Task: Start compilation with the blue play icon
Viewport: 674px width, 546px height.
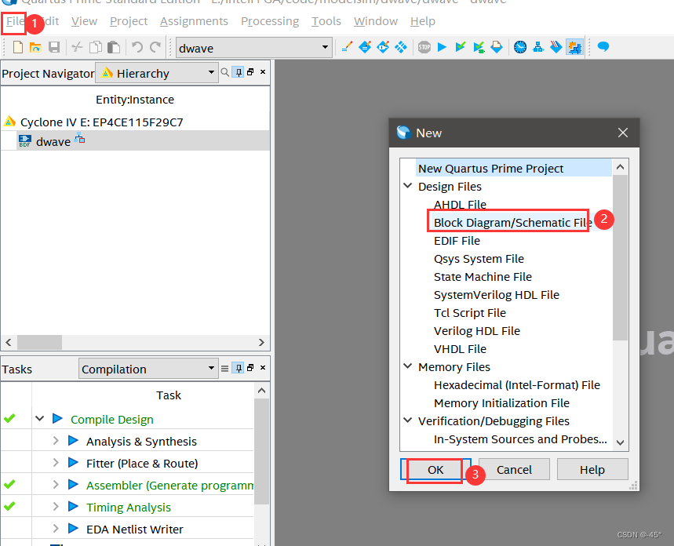Action: coord(442,47)
